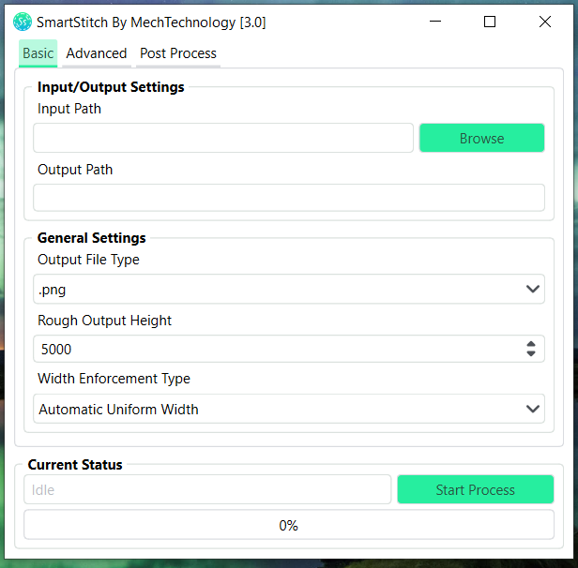Image resolution: width=578 pixels, height=568 pixels.
Task: Minimize the SmartStitch window
Action: pyautogui.click(x=434, y=22)
